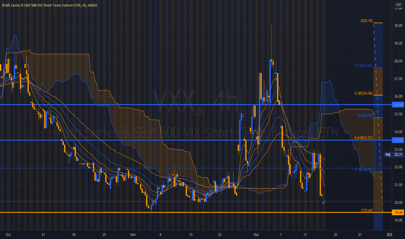Click the 15 date label on time axis
The height and width of the screenshot is (239, 405).
191,235
